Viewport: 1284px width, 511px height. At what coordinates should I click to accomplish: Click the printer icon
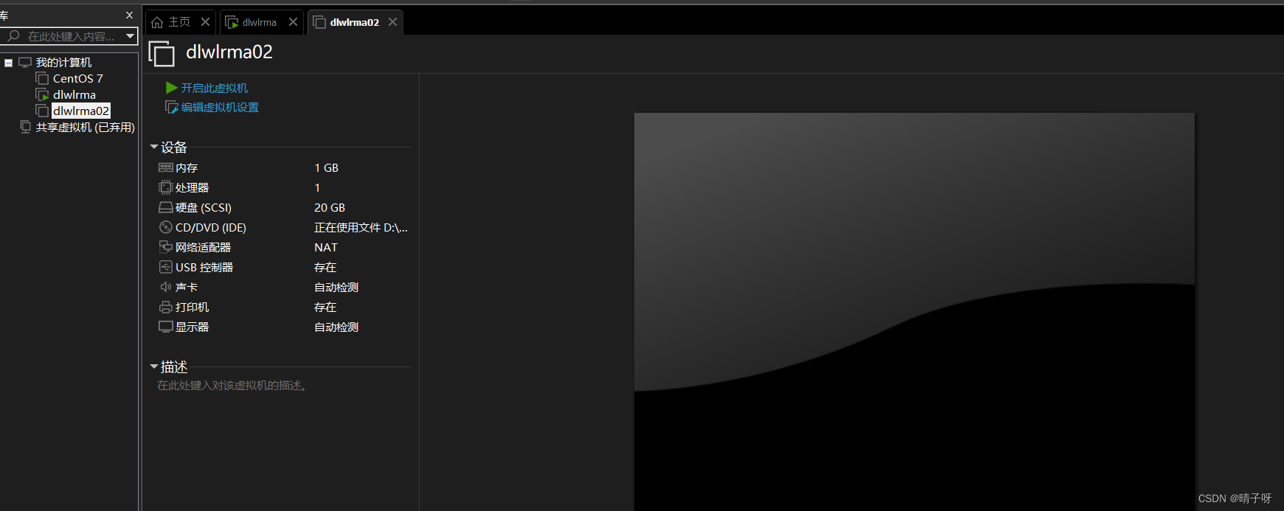pyautogui.click(x=166, y=307)
